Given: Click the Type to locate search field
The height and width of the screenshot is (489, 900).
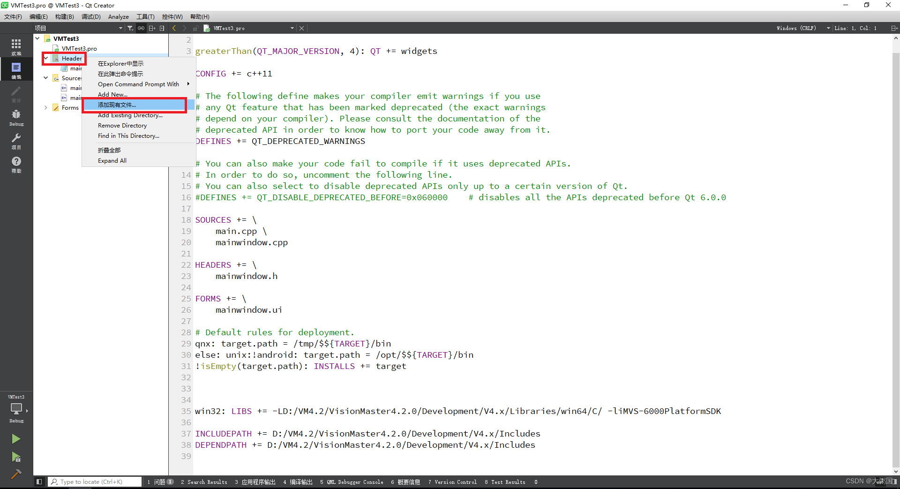Looking at the screenshot, I should coord(95,481).
